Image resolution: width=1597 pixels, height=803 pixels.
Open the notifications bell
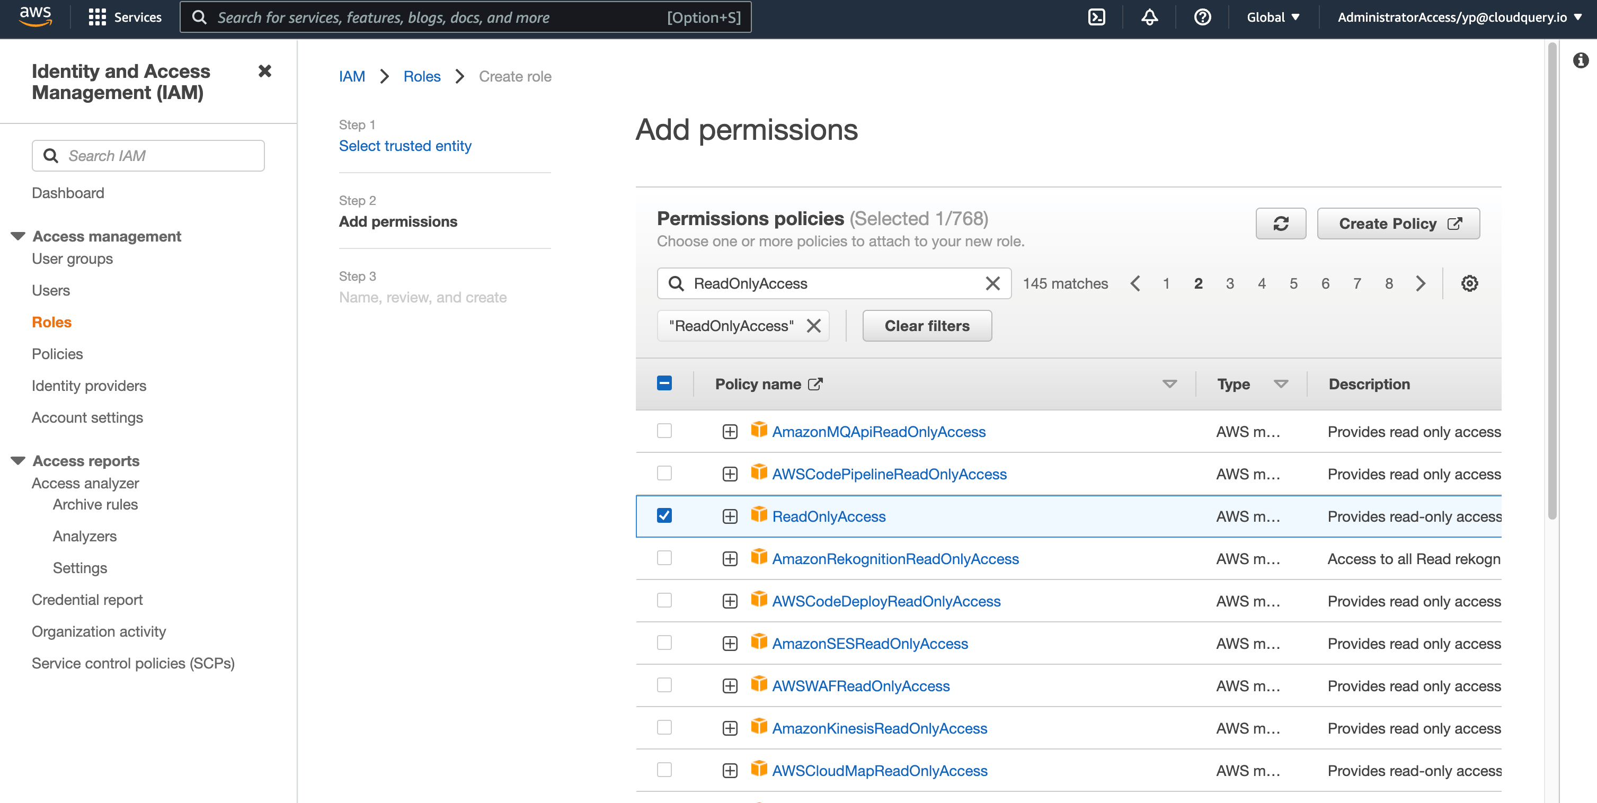(1149, 17)
